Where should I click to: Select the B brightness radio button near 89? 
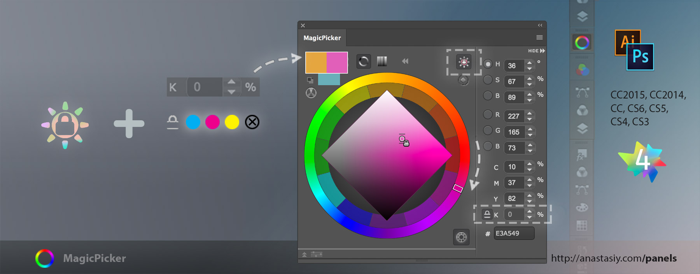488,95
